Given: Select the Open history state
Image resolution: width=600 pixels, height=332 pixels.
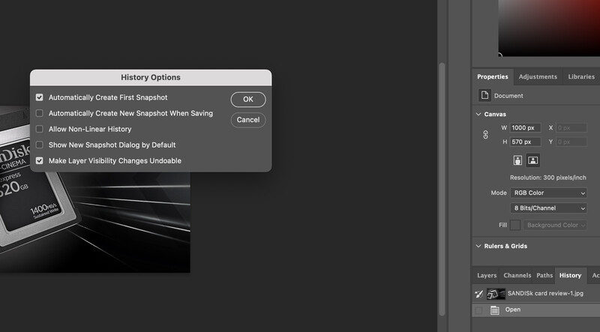Looking at the screenshot, I should point(536,310).
